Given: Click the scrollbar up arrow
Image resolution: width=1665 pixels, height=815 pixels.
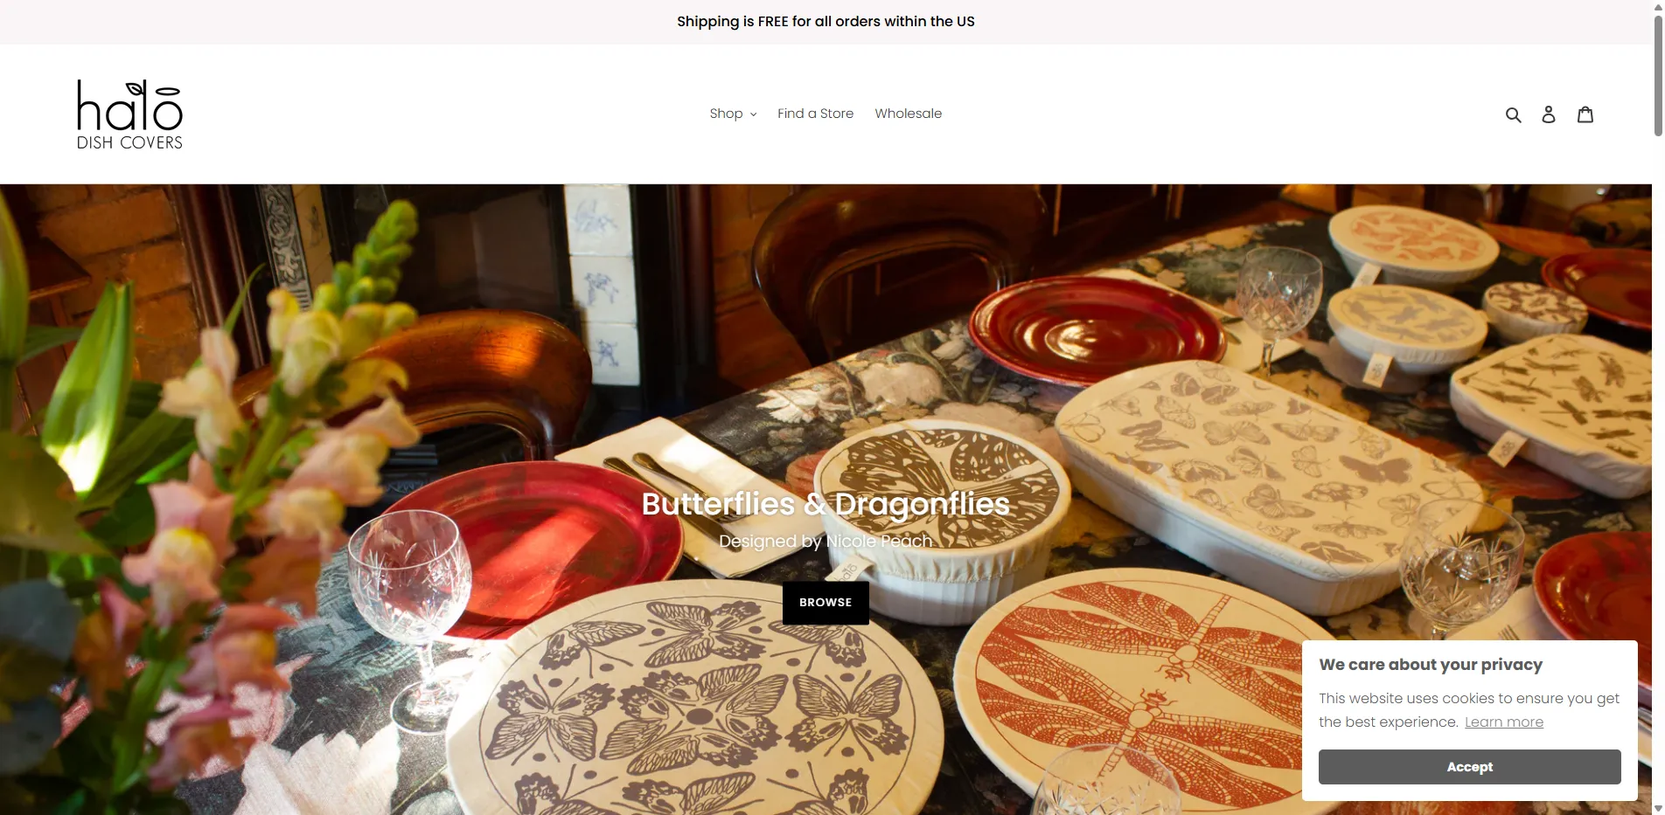Looking at the screenshot, I should click(1658, 5).
